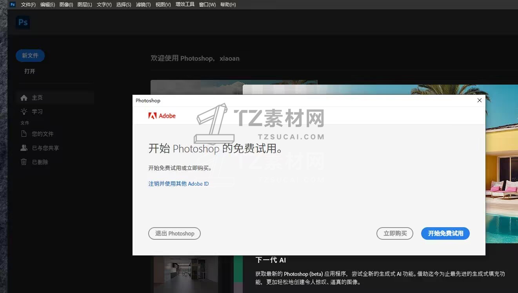Viewport: 518px width, 293px height.
Task: Open the 视图(V) menu
Action: point(163,5)
